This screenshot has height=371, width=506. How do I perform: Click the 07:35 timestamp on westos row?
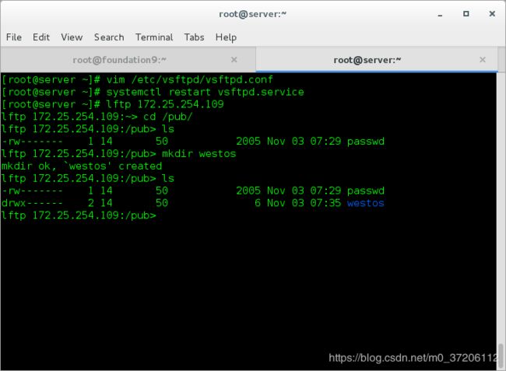pos(325,203)
